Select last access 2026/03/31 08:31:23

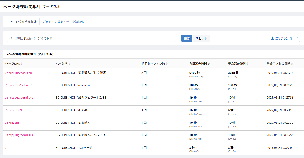click(280, 85)
